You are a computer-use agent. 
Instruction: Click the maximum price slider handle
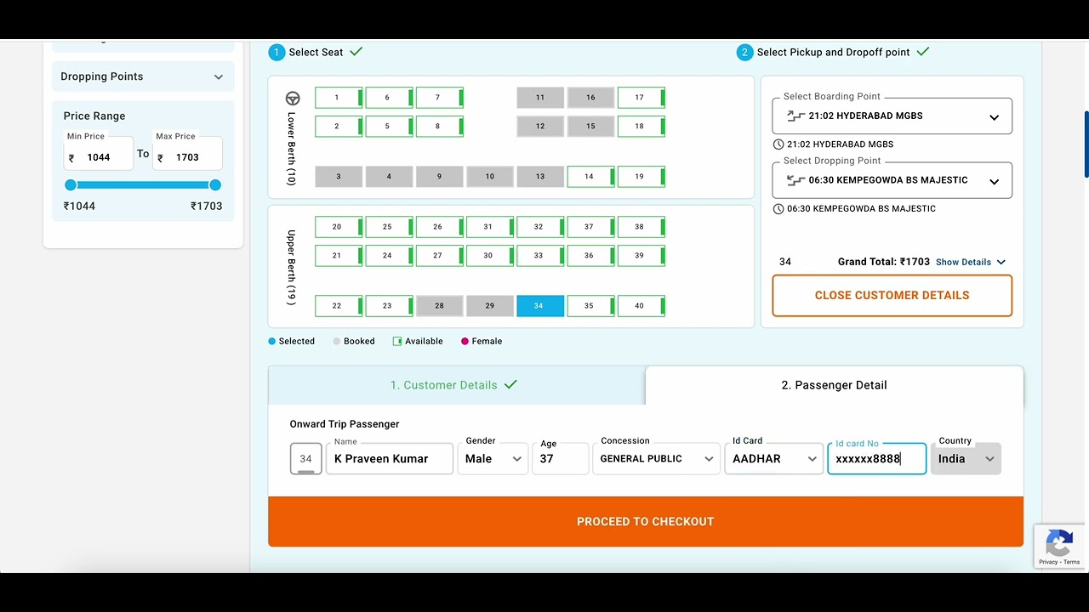point(215,185)
